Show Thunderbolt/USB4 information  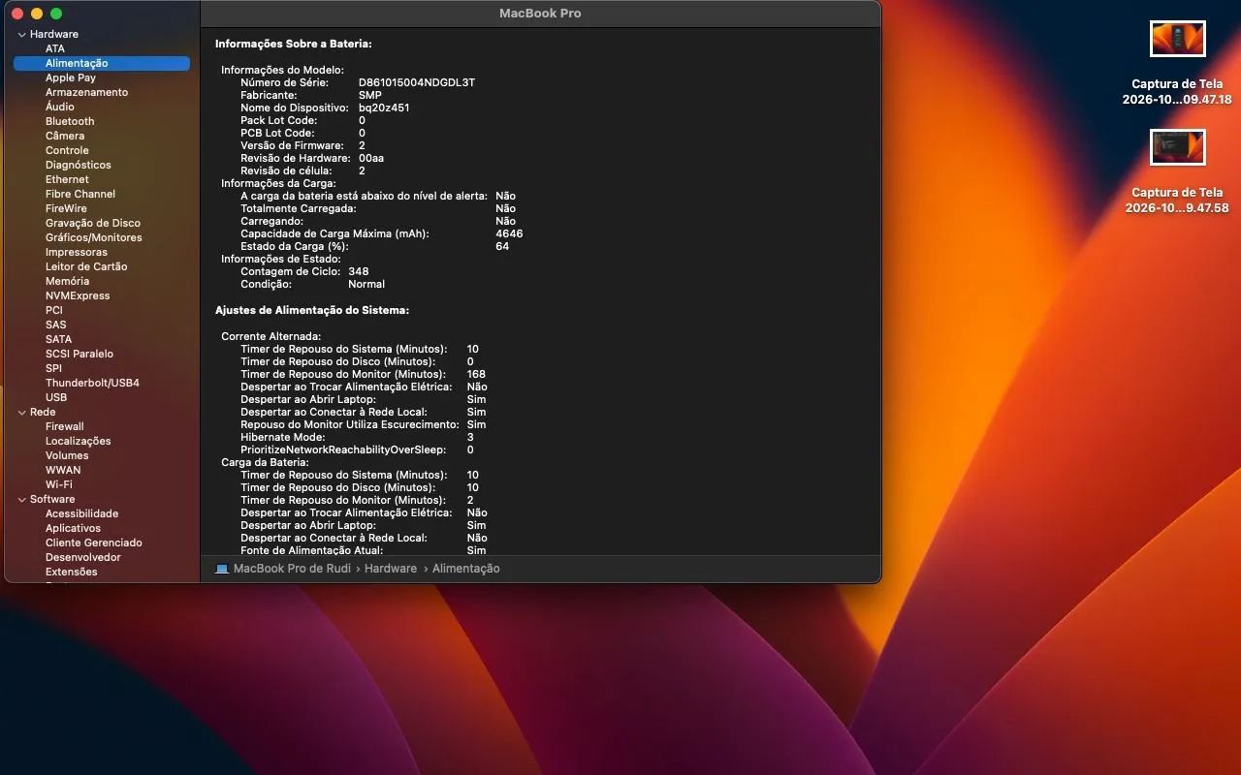[92, 383]
